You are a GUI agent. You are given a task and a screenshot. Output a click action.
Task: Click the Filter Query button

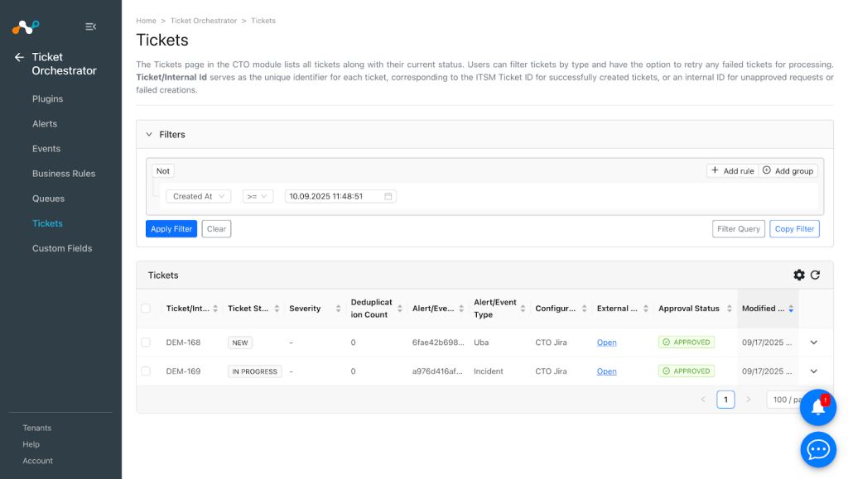pos(738,229)
